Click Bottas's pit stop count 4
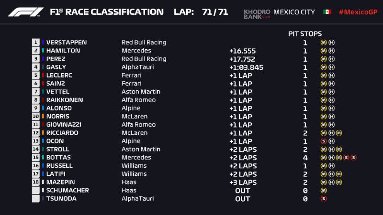The image size is (383, 215). [305, 158]
